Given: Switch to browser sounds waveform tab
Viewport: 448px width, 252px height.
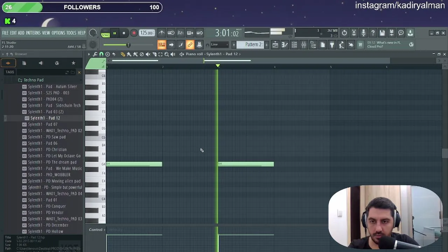Looking at the screenshot, I should point(8,63).
